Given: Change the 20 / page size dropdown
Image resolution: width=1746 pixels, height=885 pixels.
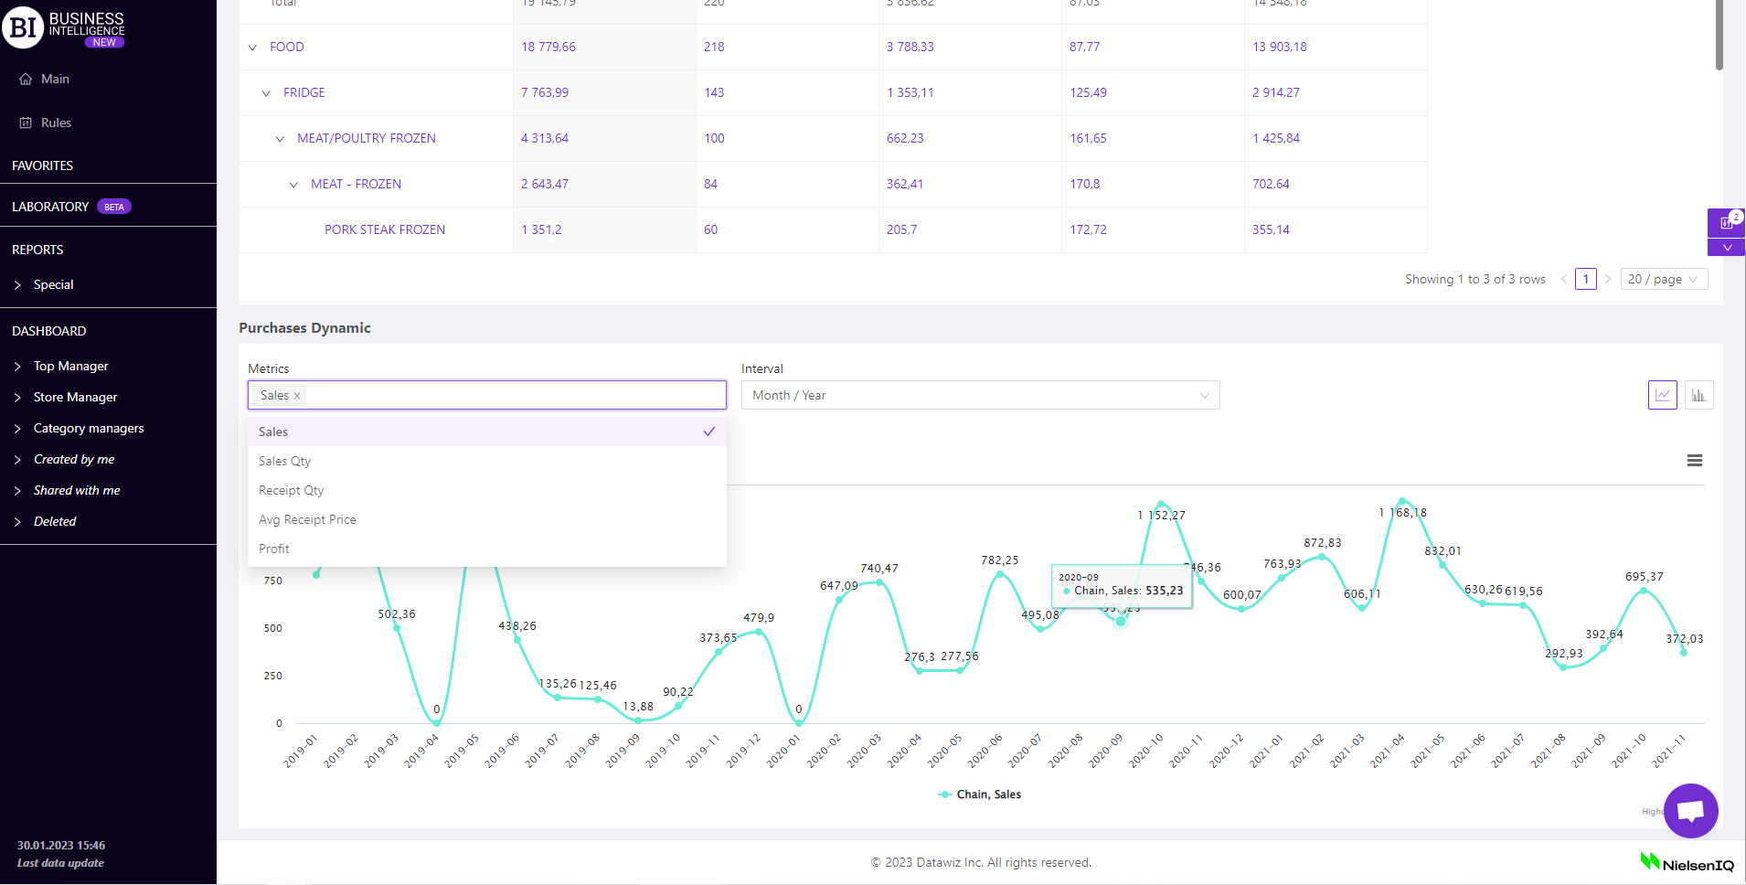Looking at the screenshot, I should (1663, 279).
